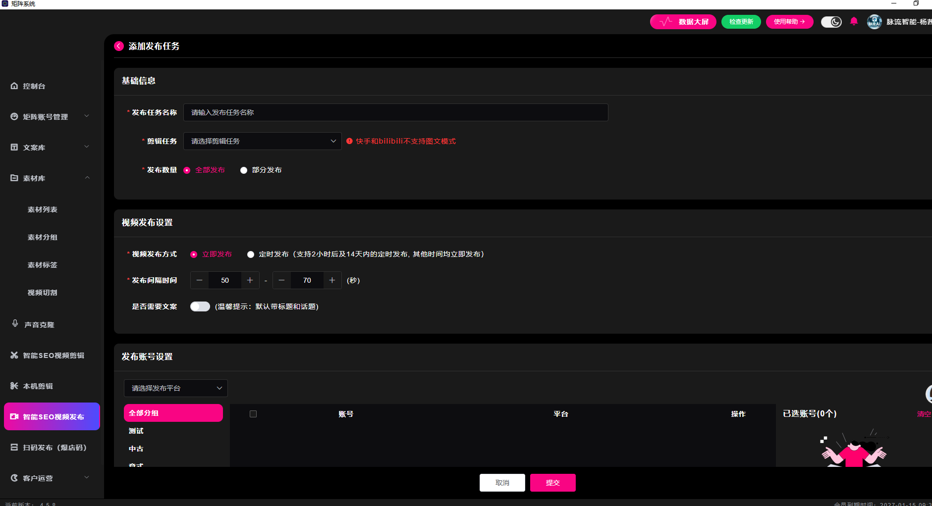Open 视频切割 in sidebar
Screen dimensions: 932x506
tap(43, 293)
